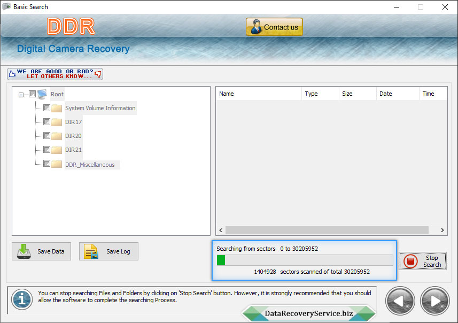This screenshot has width=458, height=323.
Task: Toggle the DDR_Miscellaneous checkbox
Action: (46, 164)
